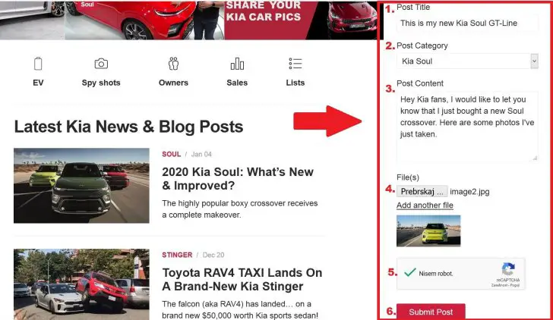Click the Add another file link
Screen dimensions: 553x320
coord(425,205)
